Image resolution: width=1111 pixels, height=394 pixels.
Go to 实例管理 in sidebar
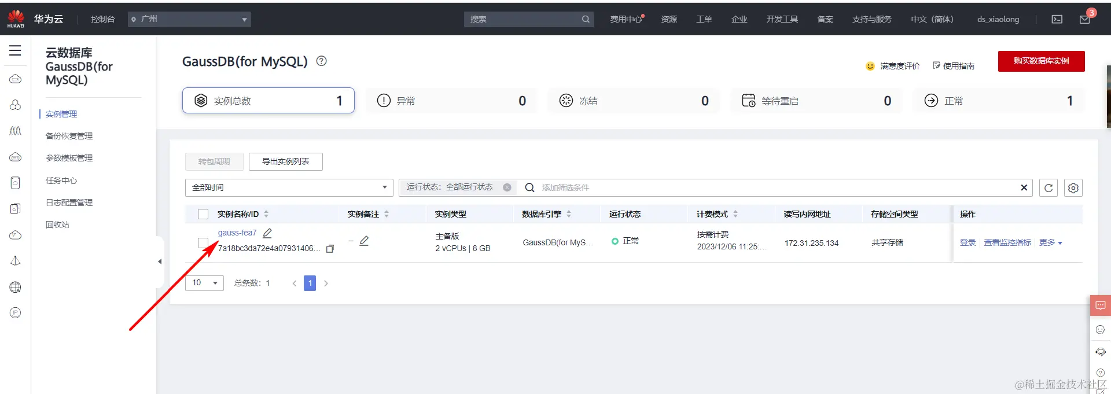point(61,114)
